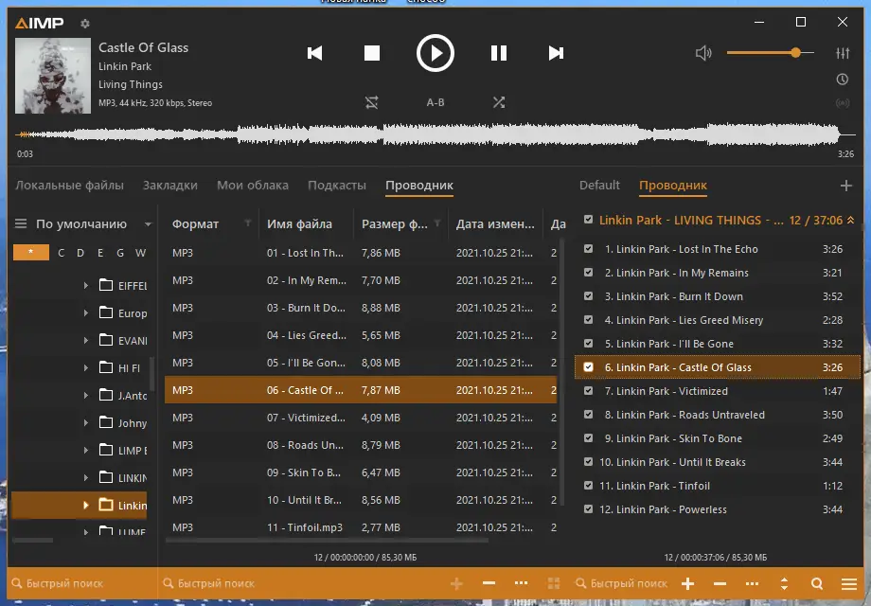
Task: Open the Закладки tab
Action: (x=170, y=185)
